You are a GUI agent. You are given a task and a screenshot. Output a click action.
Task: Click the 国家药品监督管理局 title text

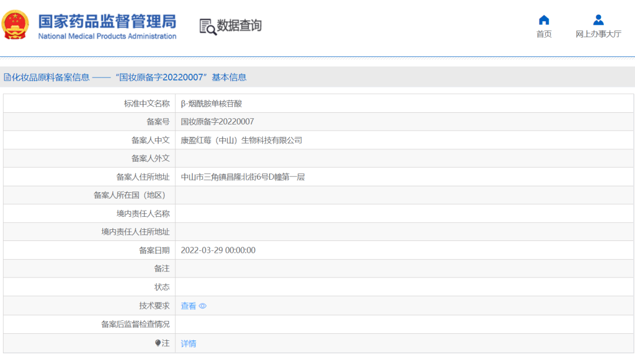coord(108,22)
